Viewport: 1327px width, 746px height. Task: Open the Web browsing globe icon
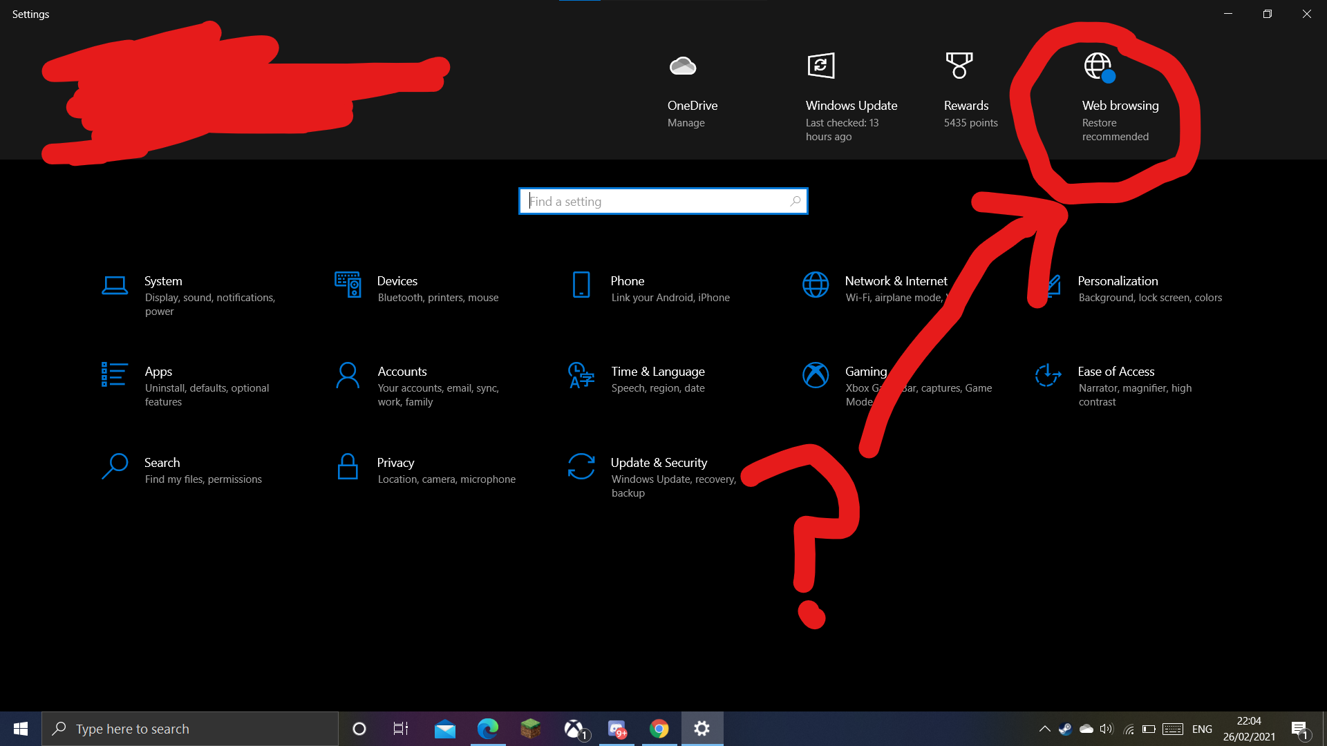(x=1099, y=67)
